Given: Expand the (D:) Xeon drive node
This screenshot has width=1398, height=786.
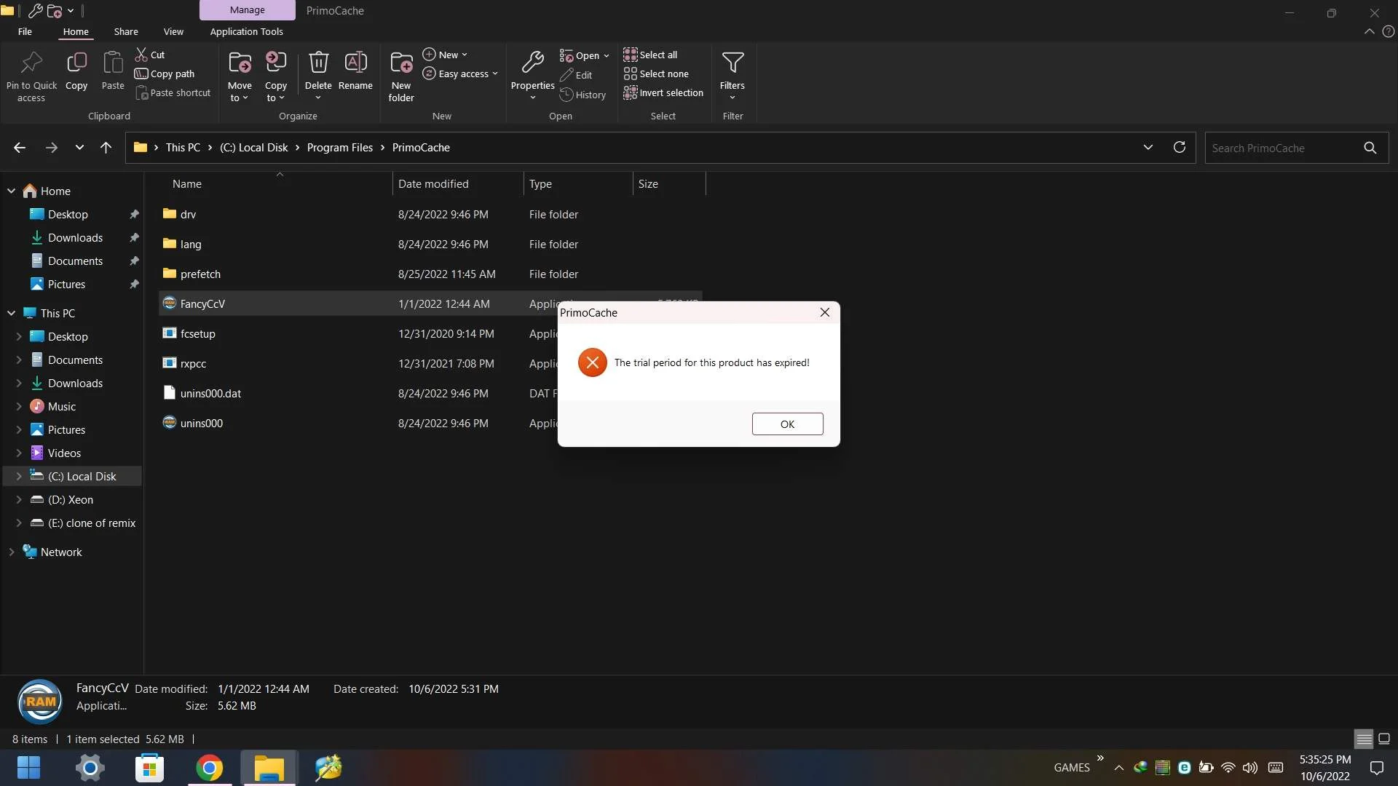Looking at the screenshot, I should click(x=19, y=499).
